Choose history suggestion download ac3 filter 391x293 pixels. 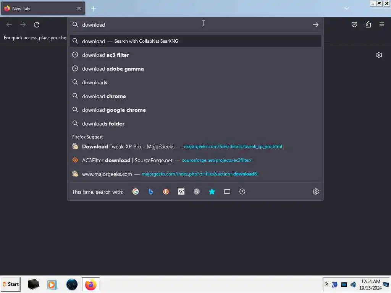[195, 55]
